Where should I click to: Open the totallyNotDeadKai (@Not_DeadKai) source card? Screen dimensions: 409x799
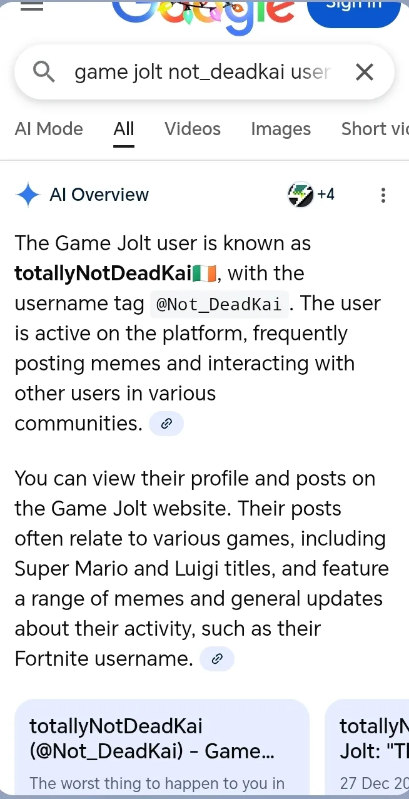click(161, 748)
